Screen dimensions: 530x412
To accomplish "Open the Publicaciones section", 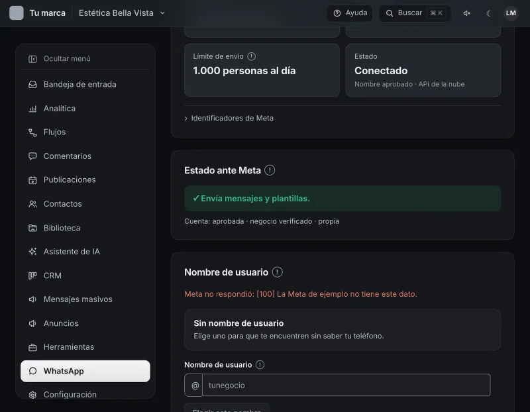I will tap(85, 180).
